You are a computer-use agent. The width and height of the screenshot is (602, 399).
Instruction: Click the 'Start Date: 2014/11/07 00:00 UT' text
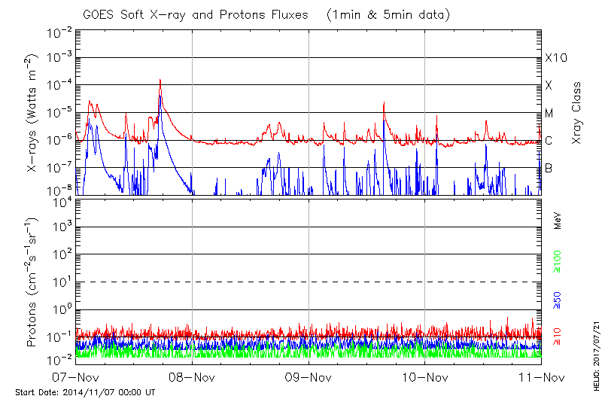pos(85,392)
